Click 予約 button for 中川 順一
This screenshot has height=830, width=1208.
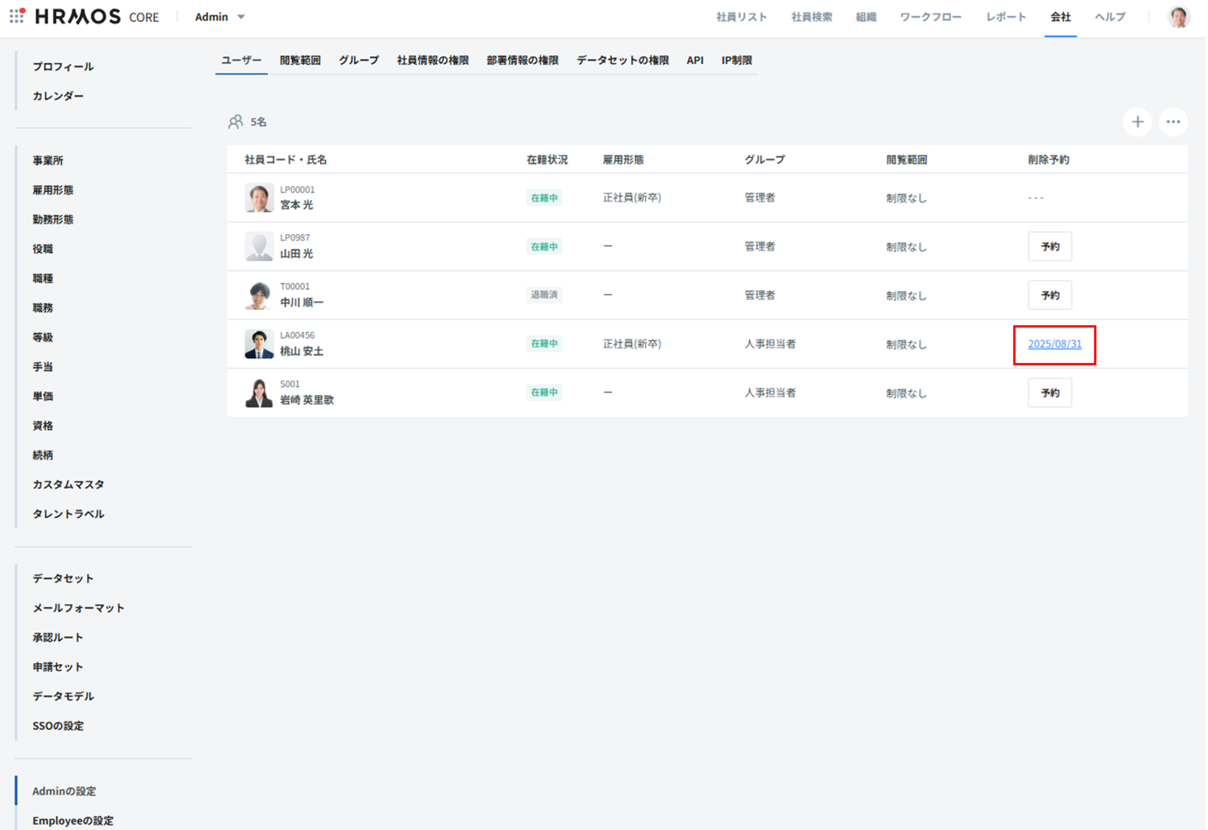pos(1049,295)
